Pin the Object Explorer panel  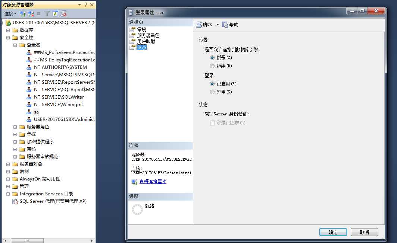coord(85,4)
